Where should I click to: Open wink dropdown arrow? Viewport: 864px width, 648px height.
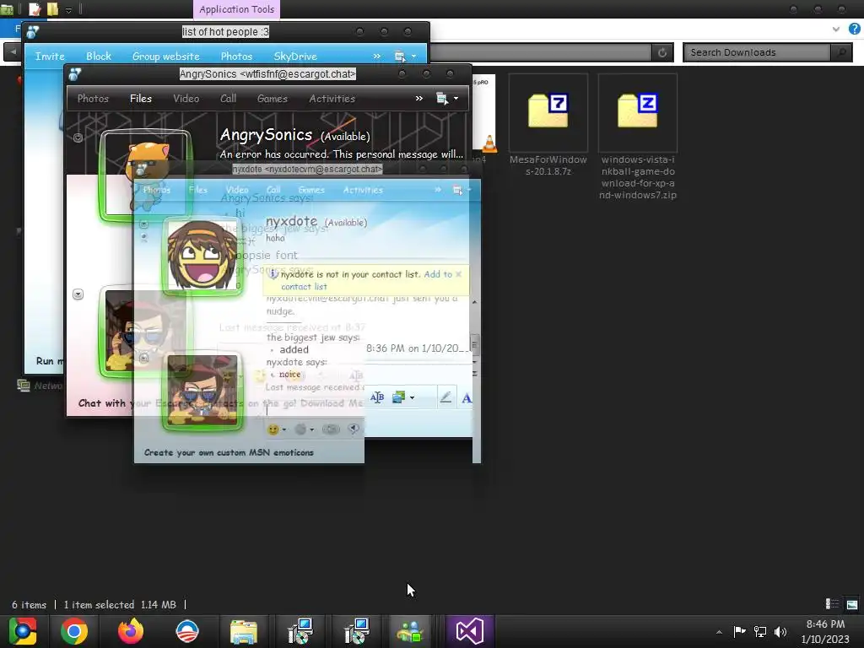(312, 429)
